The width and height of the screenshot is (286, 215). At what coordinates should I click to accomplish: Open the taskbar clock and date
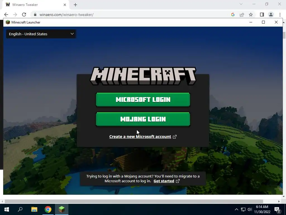[x=262, y=209]
